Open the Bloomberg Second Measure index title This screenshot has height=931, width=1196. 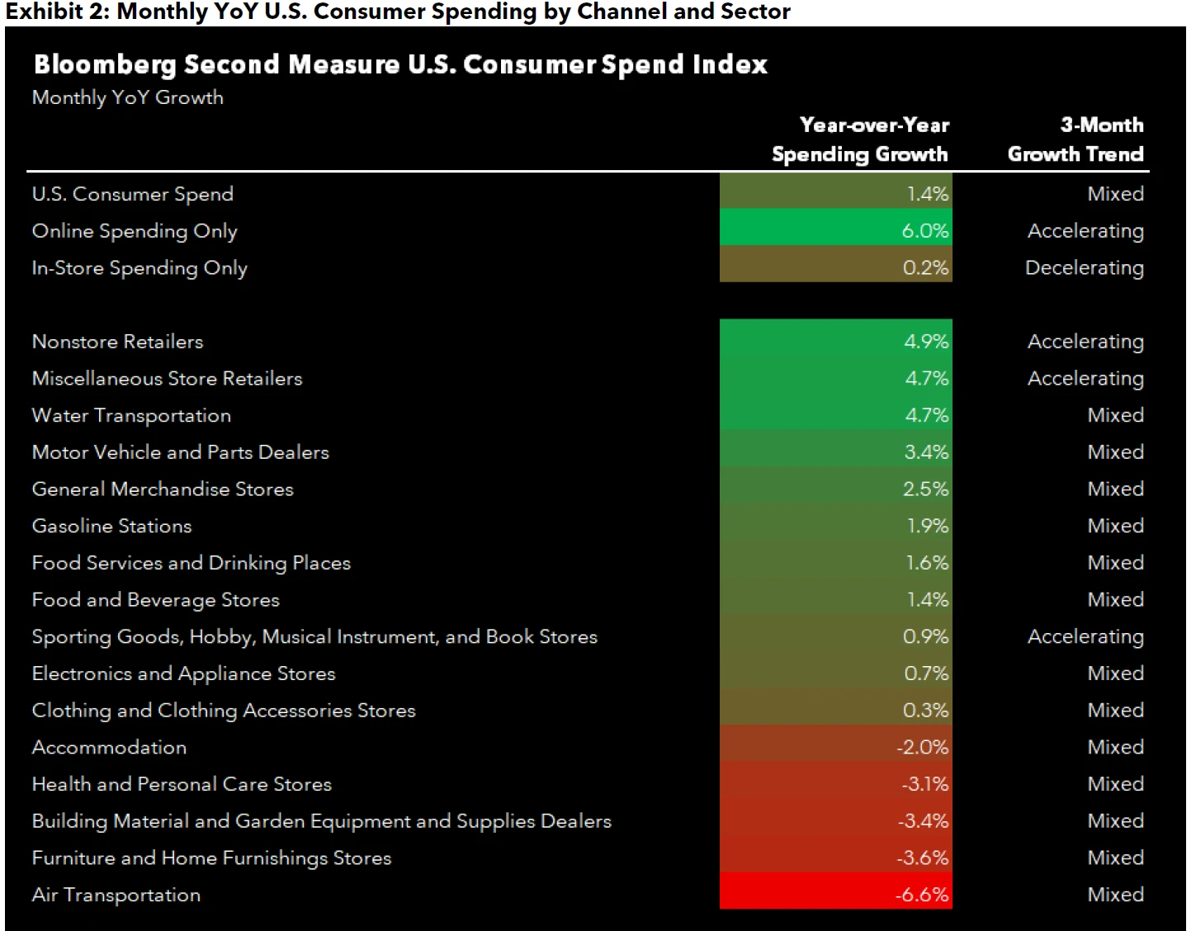(x=400, y=64)
